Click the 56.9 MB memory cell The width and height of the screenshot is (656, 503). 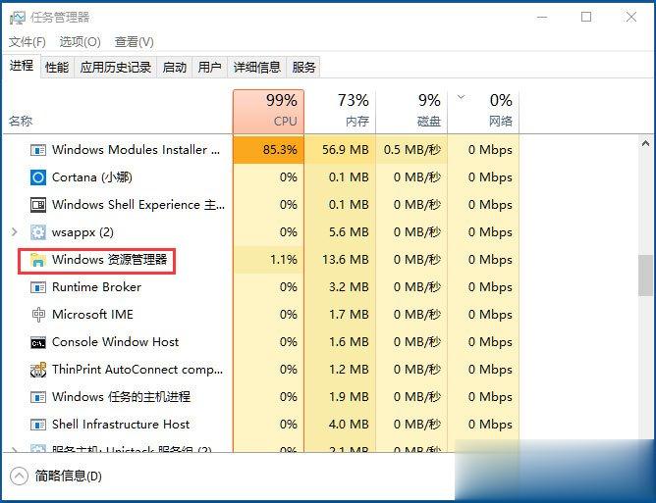(x=340, y=150)
